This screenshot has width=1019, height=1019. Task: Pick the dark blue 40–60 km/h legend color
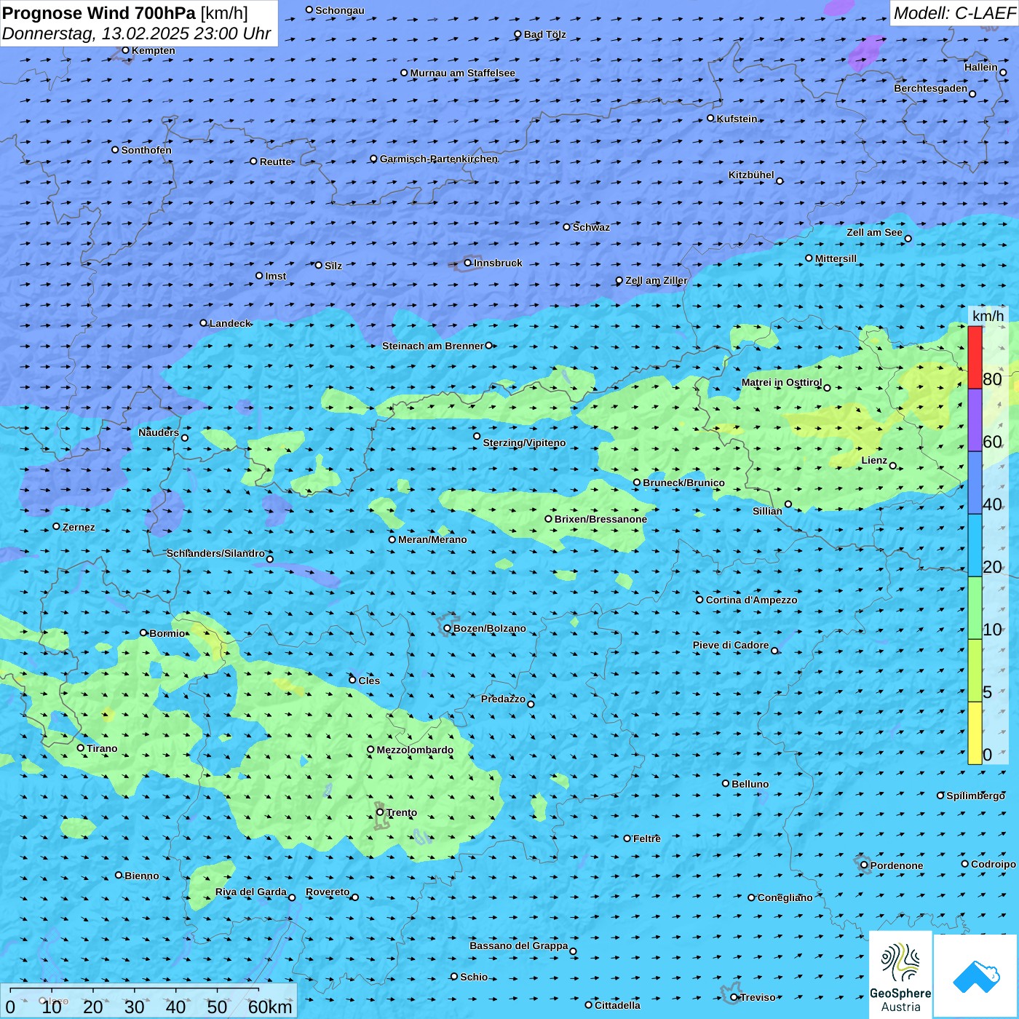coord(975,483)
